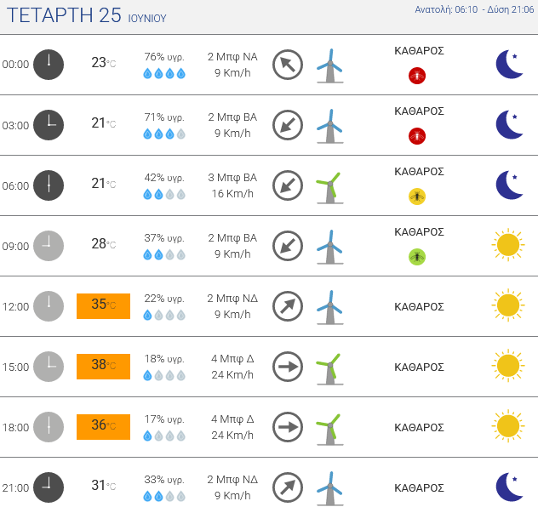Click the orange 38°C temperature box

pos(103,367)
